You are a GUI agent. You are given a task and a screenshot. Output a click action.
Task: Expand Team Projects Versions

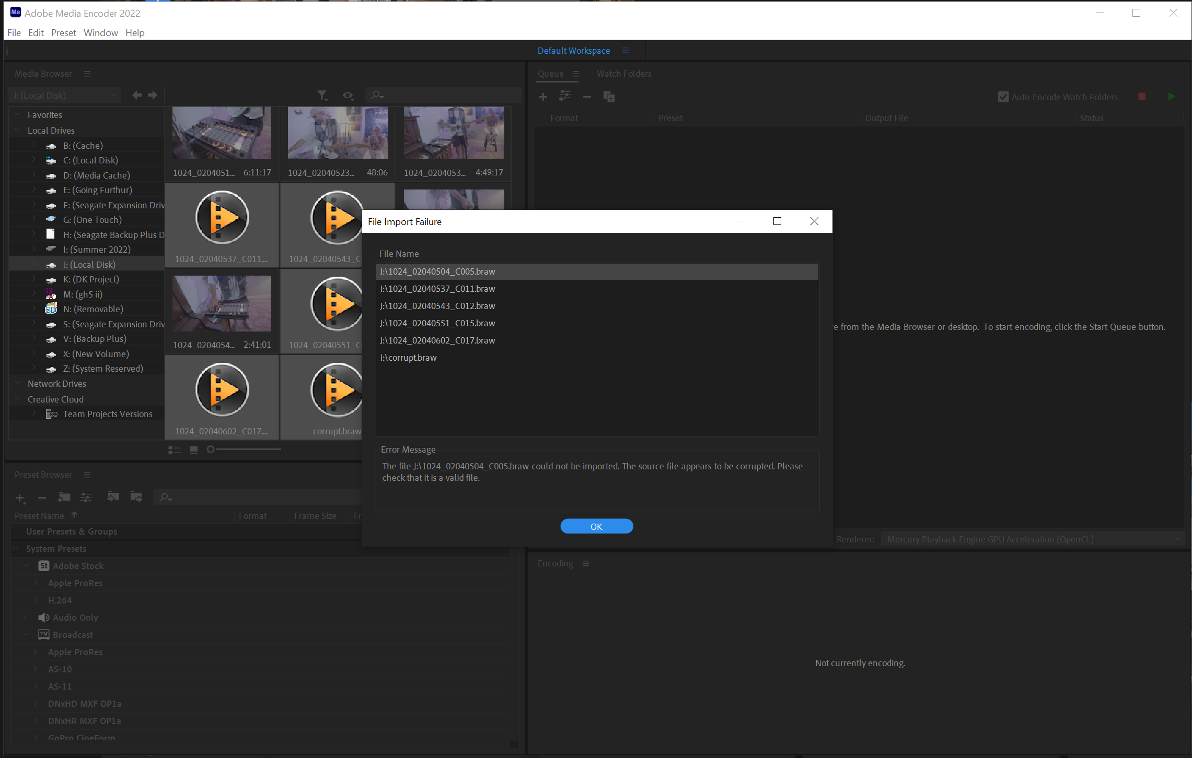34,413
